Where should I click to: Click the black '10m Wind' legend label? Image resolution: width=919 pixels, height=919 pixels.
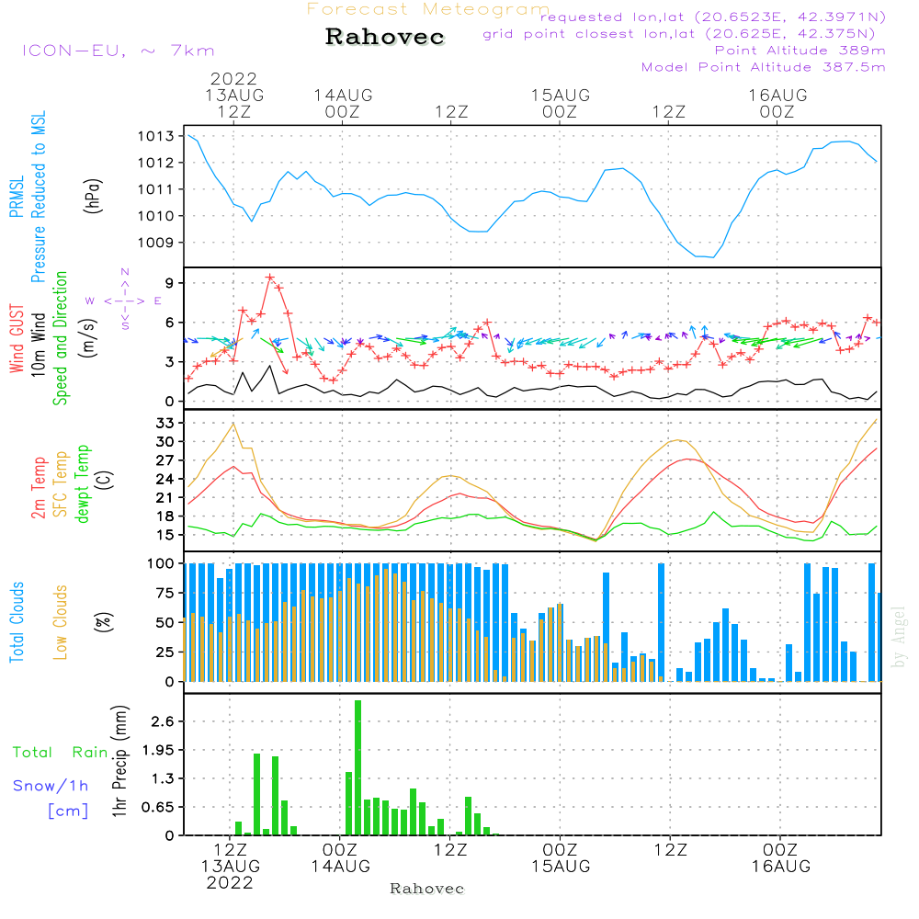38,345
